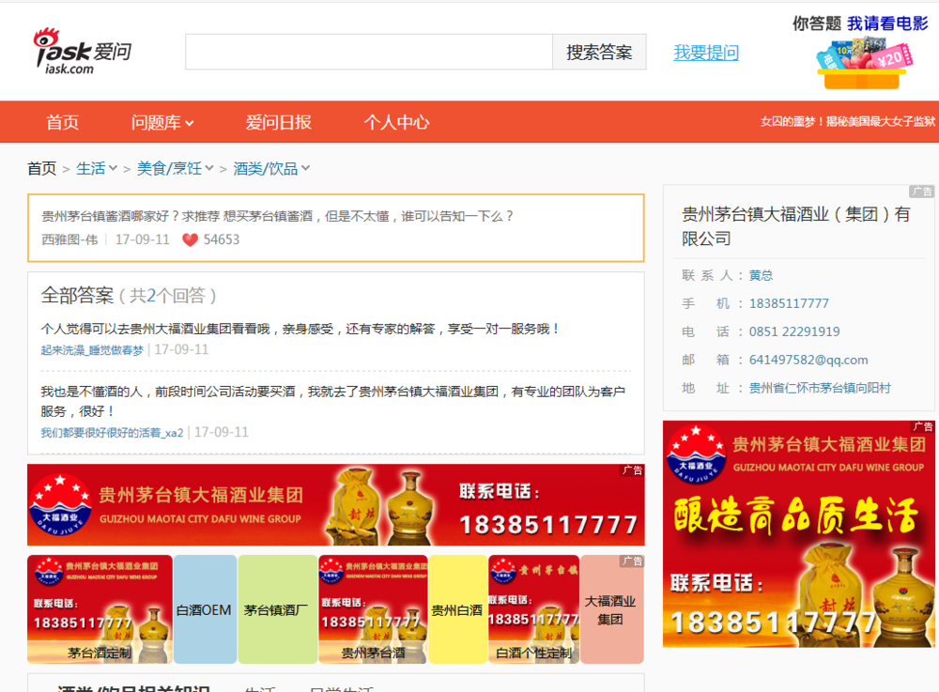Open the 我请看电影 promo link
This screenshot has width=939, height=692.
887,23
